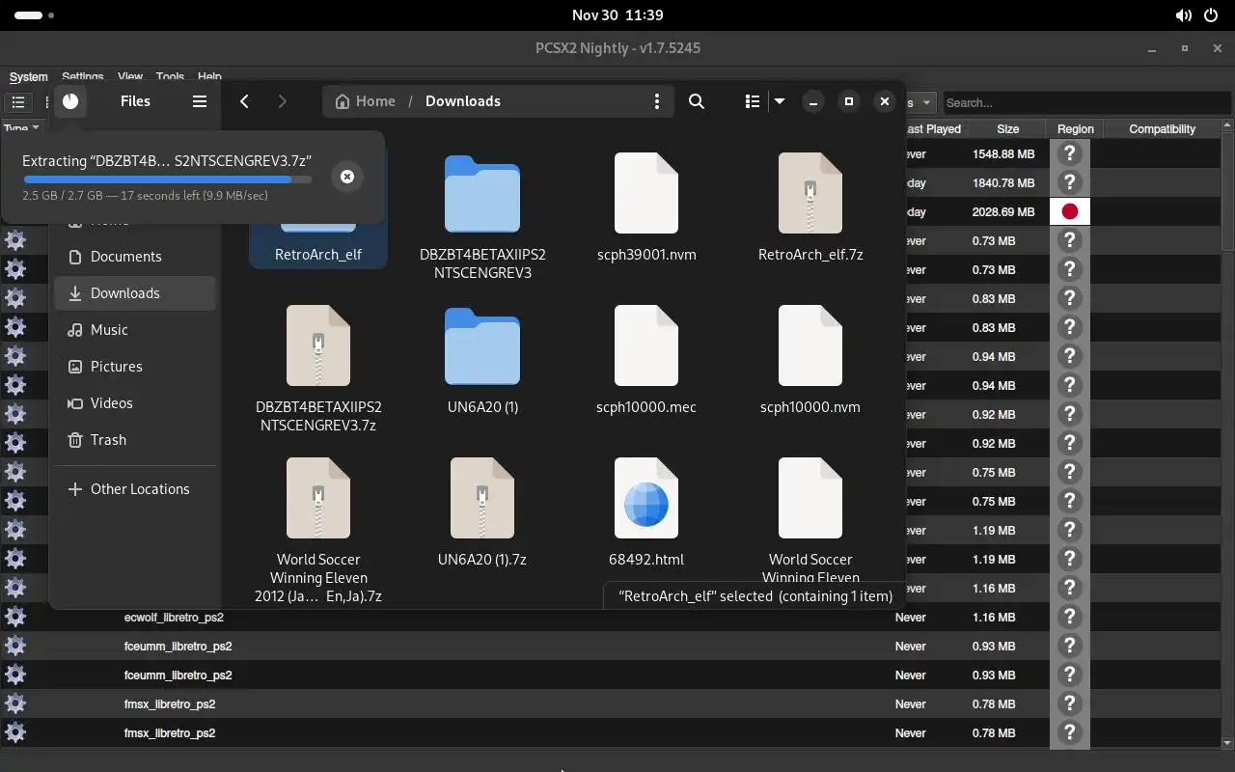Click the volume icon in system tray

click(1183, 15)
